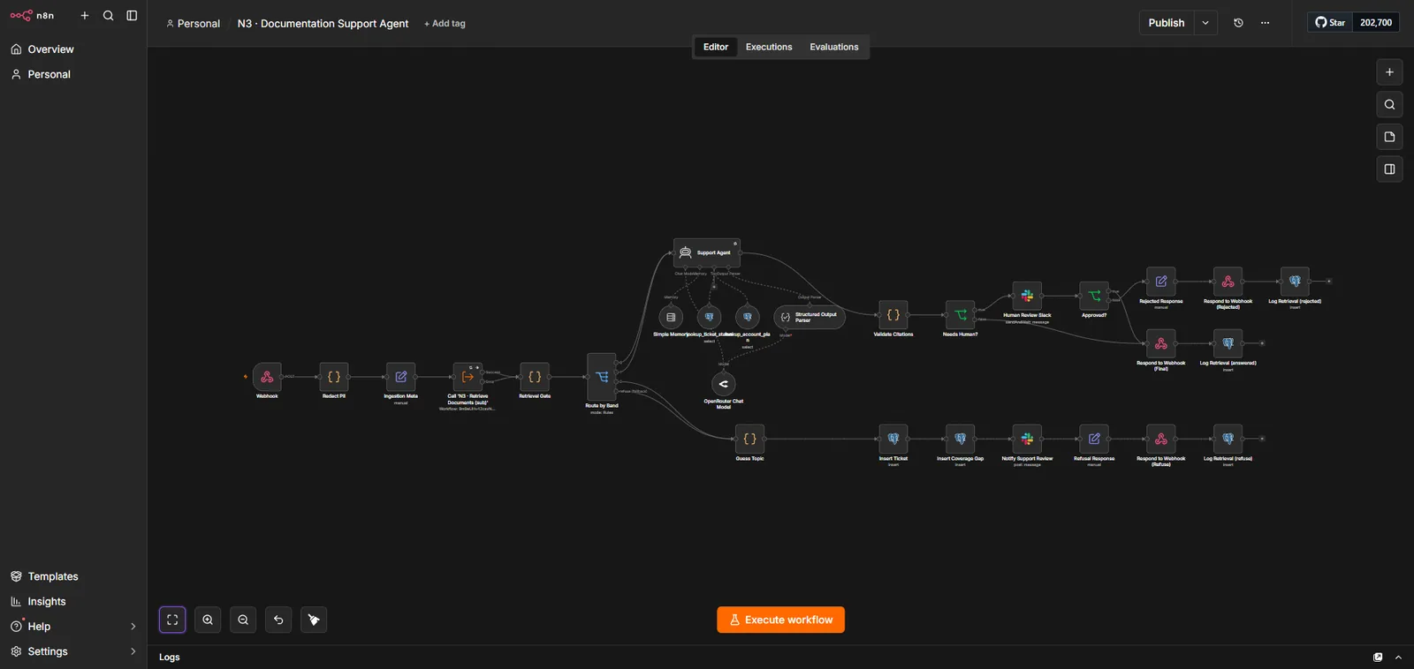The width and height of the screenshot is (1414, 669).
Task: Expand the Help submenu
Action: coord(133,627)
